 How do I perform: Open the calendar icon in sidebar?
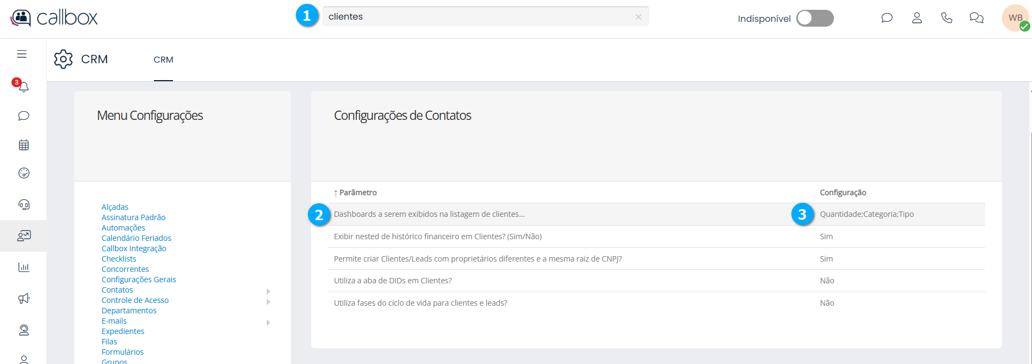tap(23, 145)
